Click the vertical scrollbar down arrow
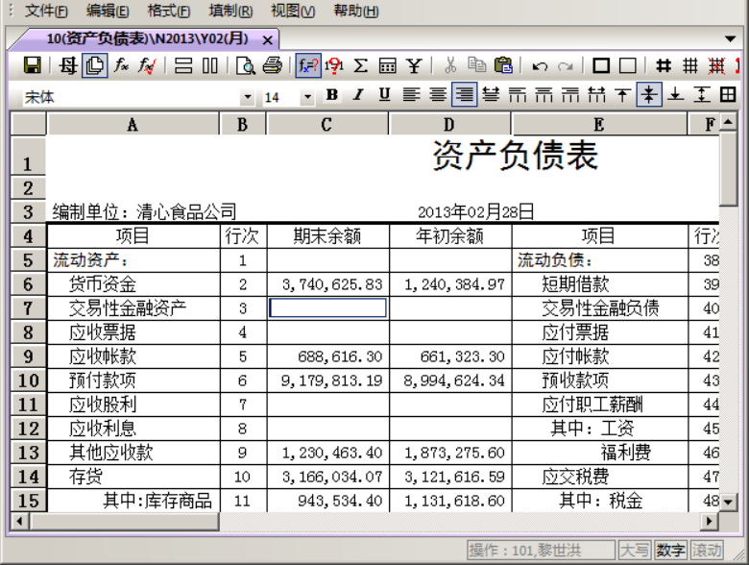The width and height of the screenshot is (749, 565). point(729,502)
